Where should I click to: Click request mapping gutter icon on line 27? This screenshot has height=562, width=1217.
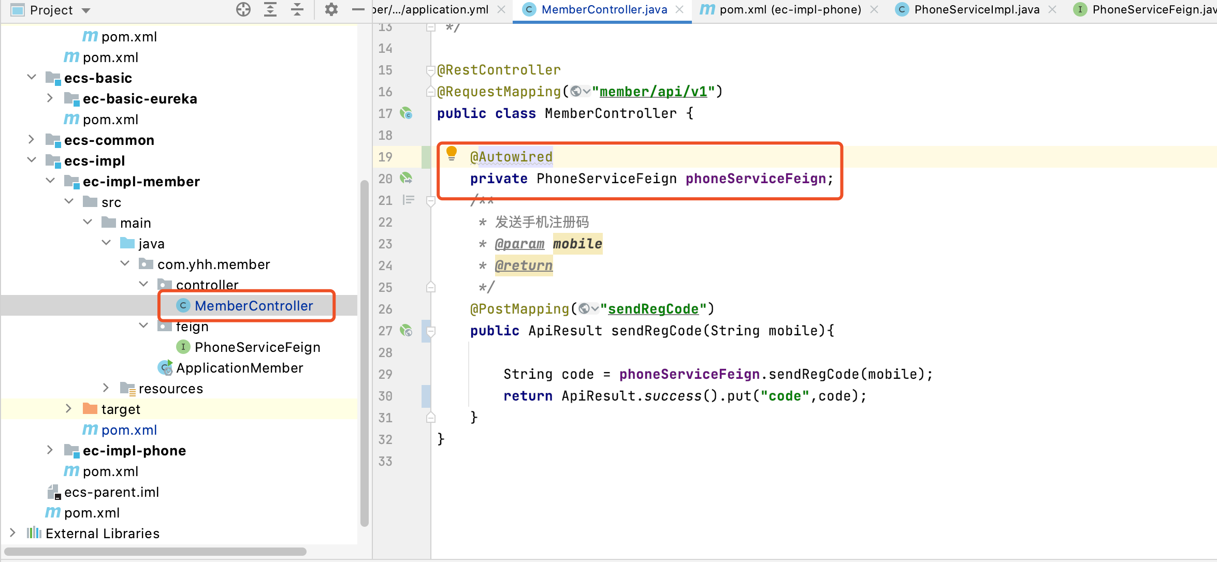tap(407, 331)
